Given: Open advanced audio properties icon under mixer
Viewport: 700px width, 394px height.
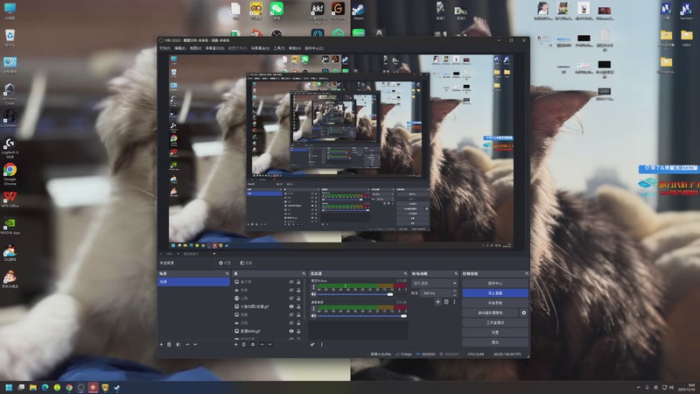Looking at the screenshot, I should coord(312,344).
